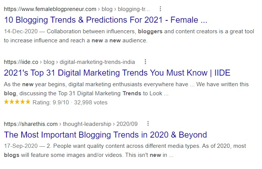This screenshot has height=169, width=262.
Task: Click the 14-Dec-2020 date in the first snippet
Action: pyautogui.click(x=21, y=31)
